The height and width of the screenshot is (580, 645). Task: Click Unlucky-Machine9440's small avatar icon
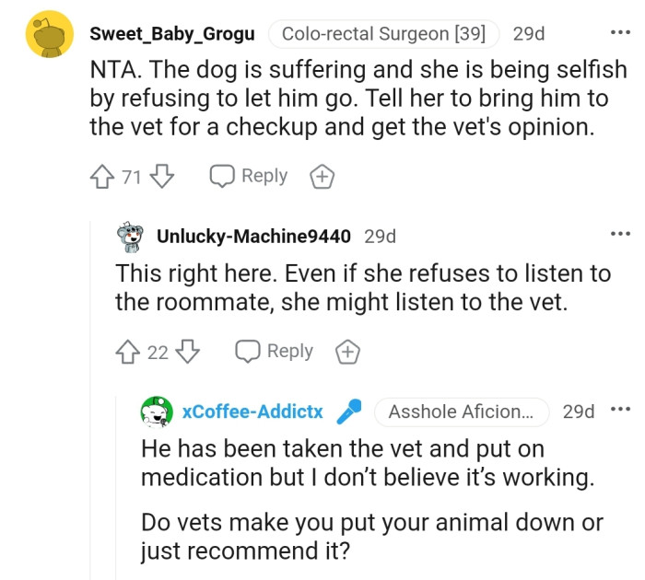click(x=134, y=238)
